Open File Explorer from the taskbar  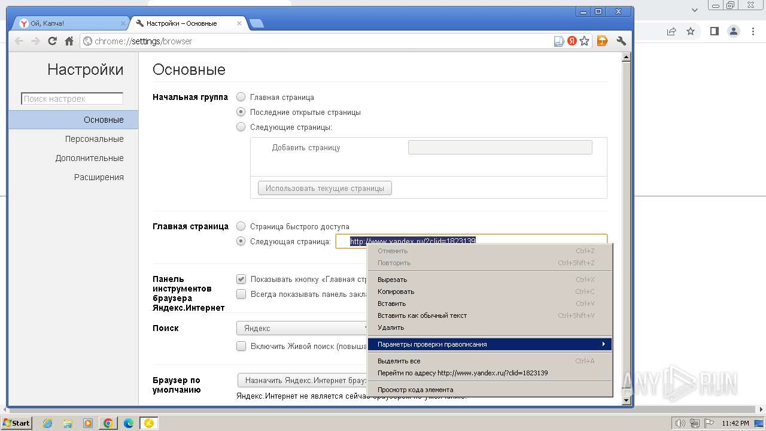pyautogui.click(x=68, y=423)
